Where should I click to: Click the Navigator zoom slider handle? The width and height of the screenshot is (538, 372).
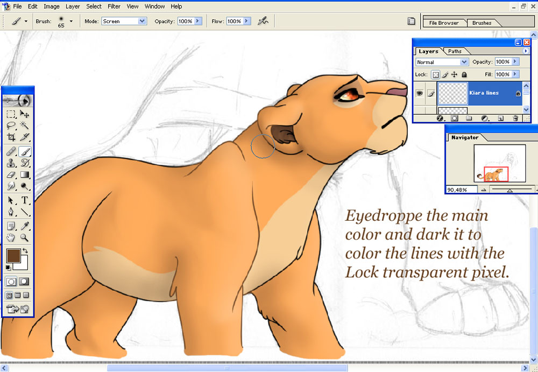pyautogui.click(x=510, y=190)
